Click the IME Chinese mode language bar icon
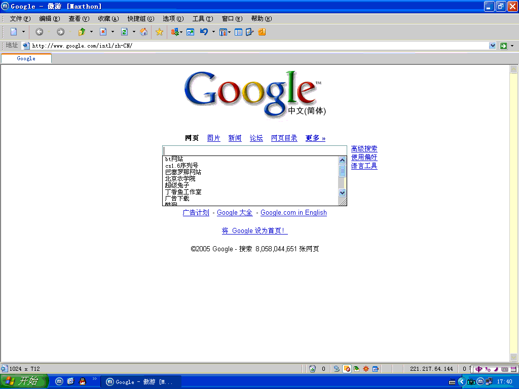Viewport: 519px width, 389px height. [479, 369]
